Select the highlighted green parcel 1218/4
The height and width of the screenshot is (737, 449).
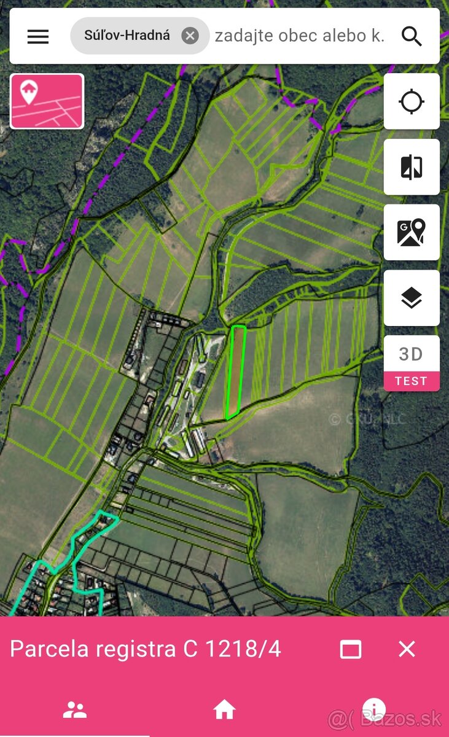click(236, 373)
